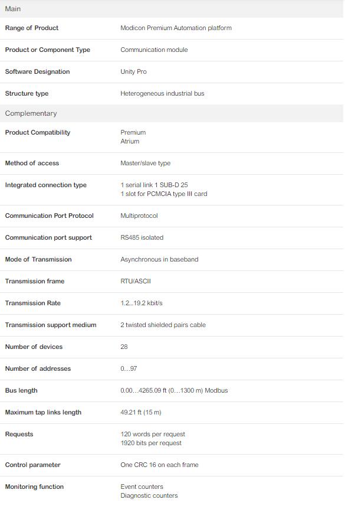Select the RS485 isolated value
Screen dimensions: 345x506
pos(142,237)
